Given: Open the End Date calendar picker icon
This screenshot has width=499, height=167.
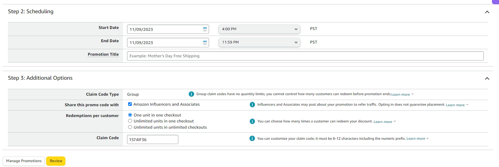Looking at the screenshot, I should coord(205,43).
